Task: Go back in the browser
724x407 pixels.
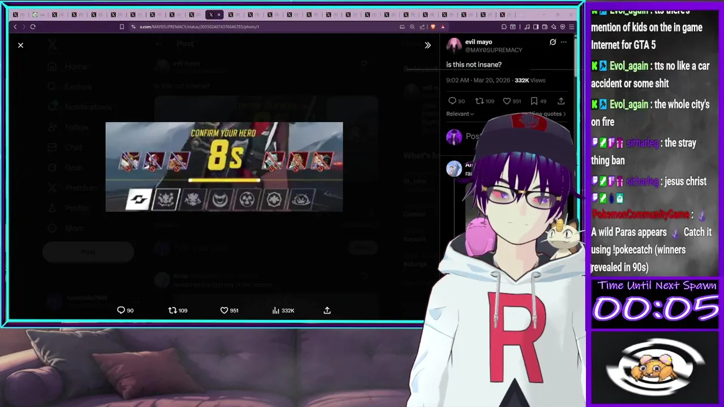Action: 15,27
